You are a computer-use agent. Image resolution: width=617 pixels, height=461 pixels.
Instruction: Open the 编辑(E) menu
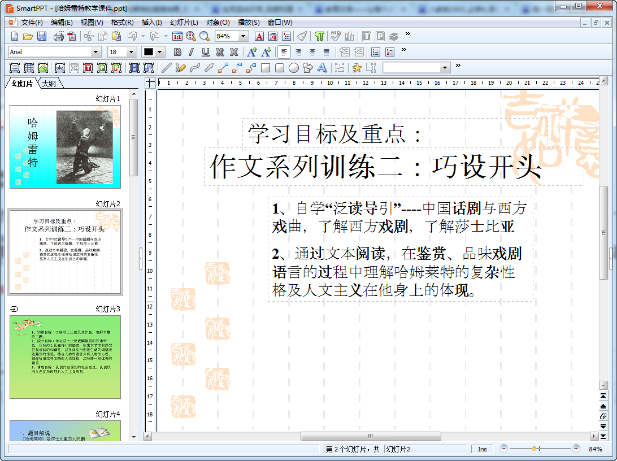(62, 23)
